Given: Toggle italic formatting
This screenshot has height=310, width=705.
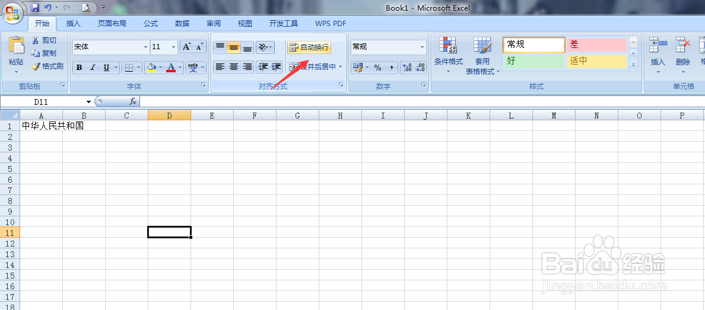Looking at the screenshot, I should click(x=93, y=68).
